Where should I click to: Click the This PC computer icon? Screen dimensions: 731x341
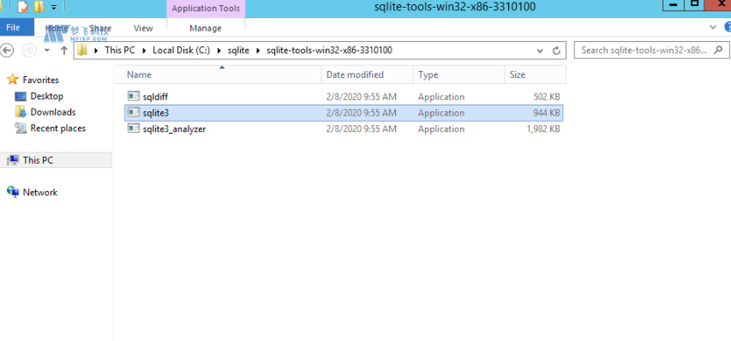[x=13, y=160]
